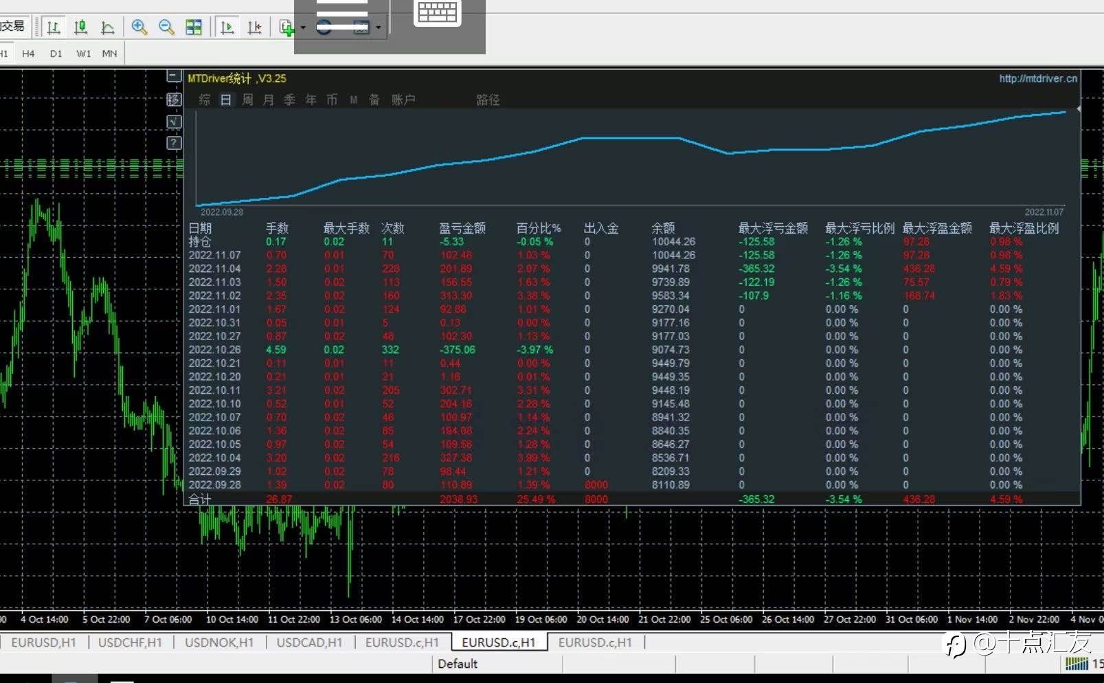Toggle the chart shift button
The width and height of the screenshot is (1104, 683).
tap(254, 27)
